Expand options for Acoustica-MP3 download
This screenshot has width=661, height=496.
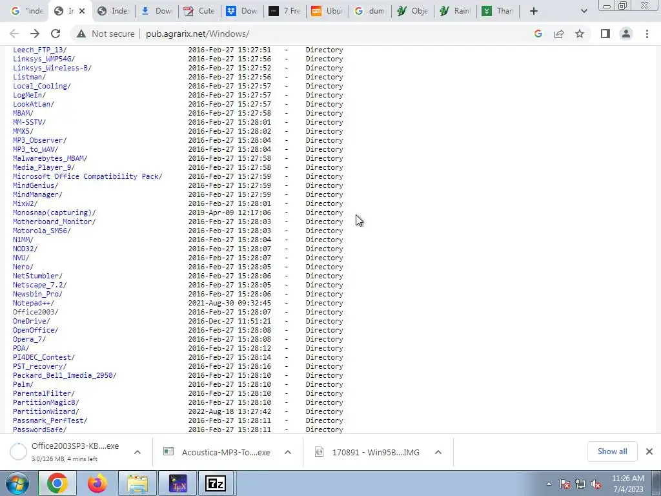coord(288,452)
